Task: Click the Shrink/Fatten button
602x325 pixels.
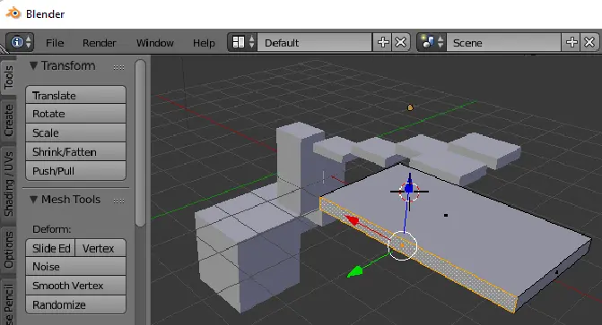Action: pyautogui.click(x=75, y=152)
